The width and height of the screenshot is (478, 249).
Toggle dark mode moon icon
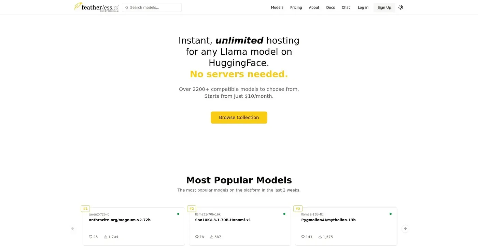point(401,7)
